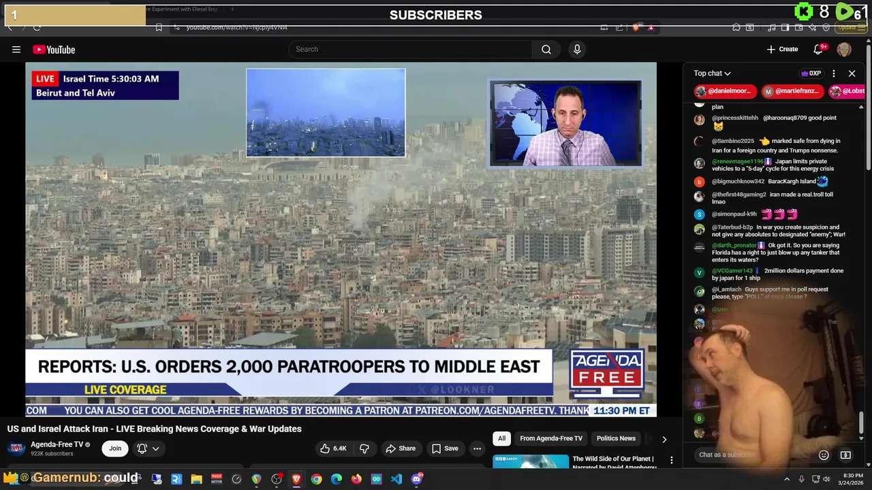The height and width of the screenshot is (490, 872).
Task: Reload the page in browser
Action: coord(37,27)
